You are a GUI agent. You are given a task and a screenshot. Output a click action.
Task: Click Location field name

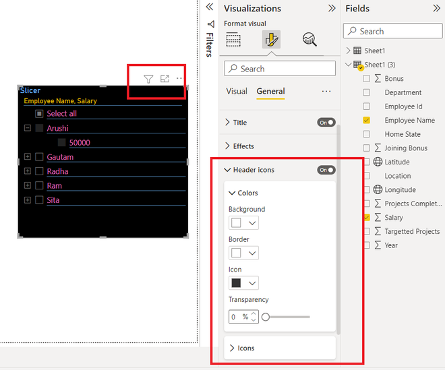[398, 176]
